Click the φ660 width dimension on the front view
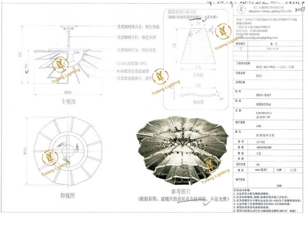The image size is (308, 234). coord(68,92)
